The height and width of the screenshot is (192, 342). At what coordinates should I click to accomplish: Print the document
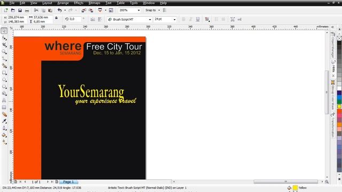pyautogui.click(x=27, y=10)
